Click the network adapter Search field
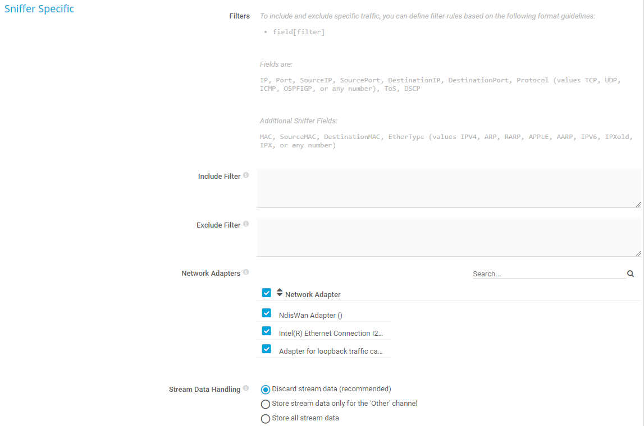This screenshot has width=644, height=426. pos(548,274)
